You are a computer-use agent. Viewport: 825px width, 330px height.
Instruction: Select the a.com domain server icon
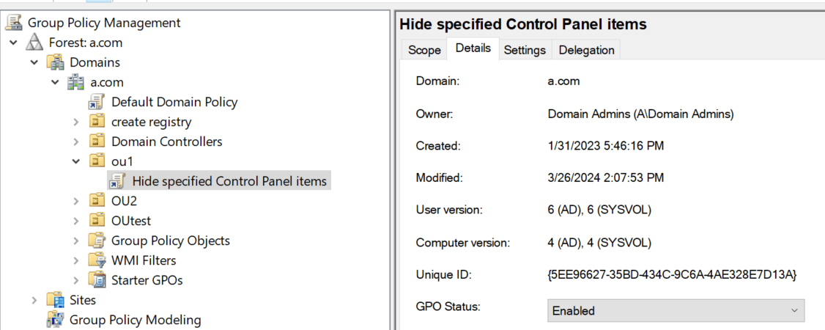[x=77, y=82]
